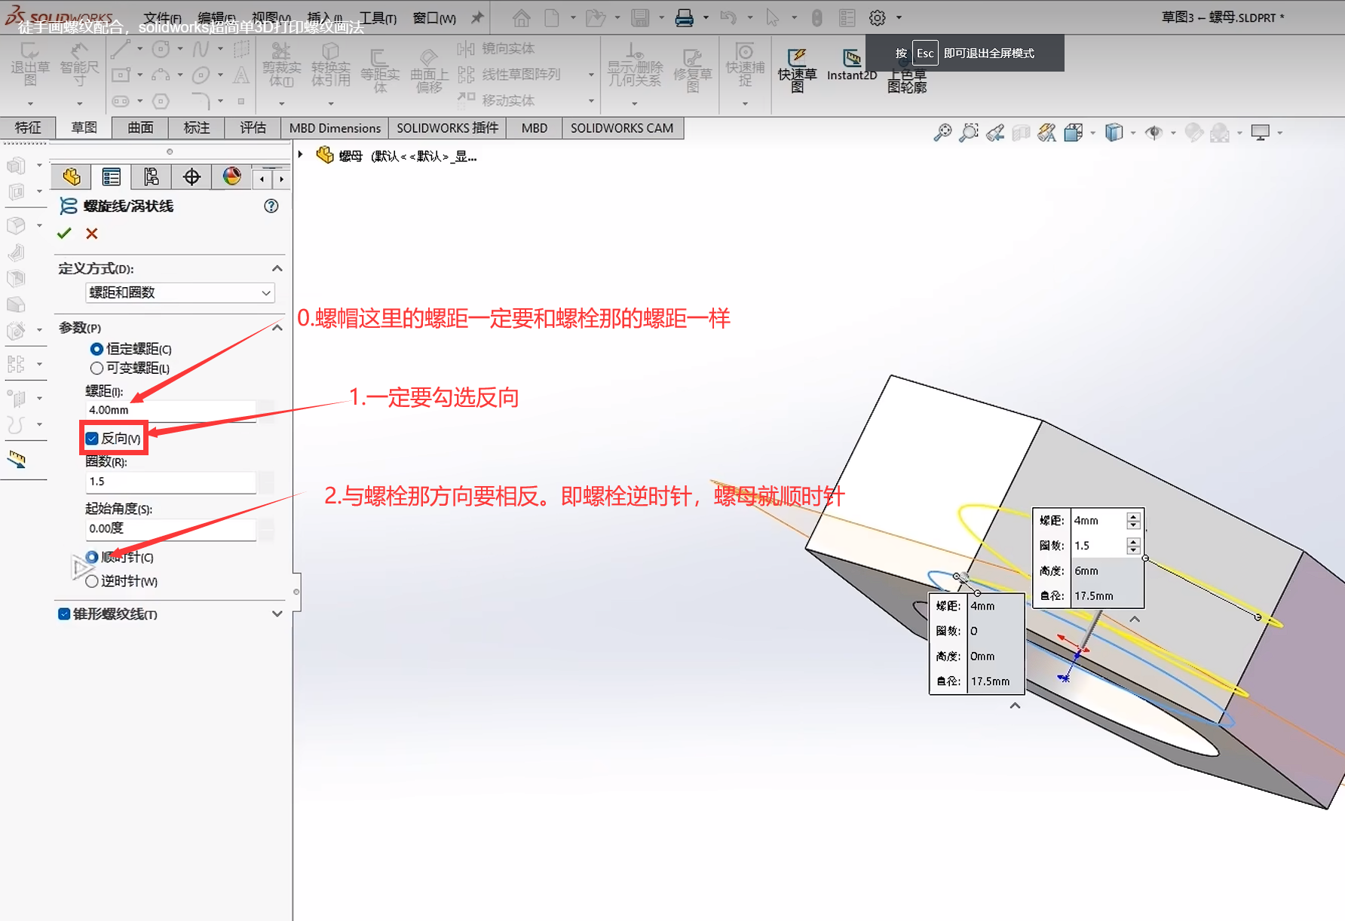The image size is (1345, 921).
Task: Switch to the Surfaces (曲面) tab
Action: (x=140, y=128)
